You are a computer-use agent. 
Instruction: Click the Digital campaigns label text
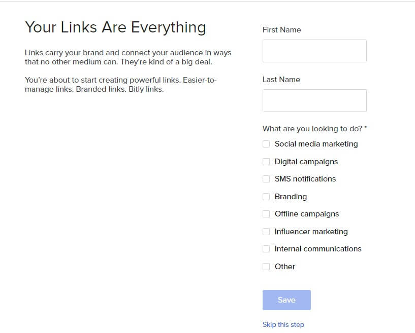pos(306,161)
